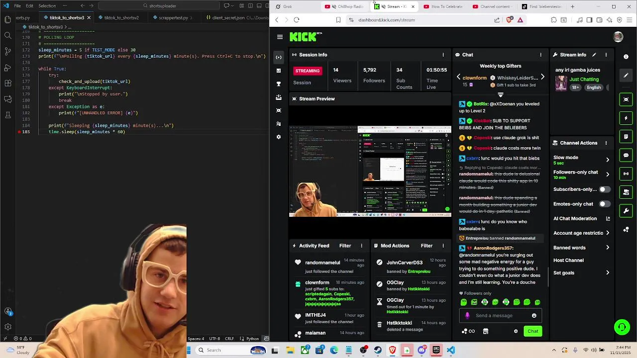The width and height of the screenshot is (637, 358).
Task: Click the green headset support button
Action: pos(622,327)
